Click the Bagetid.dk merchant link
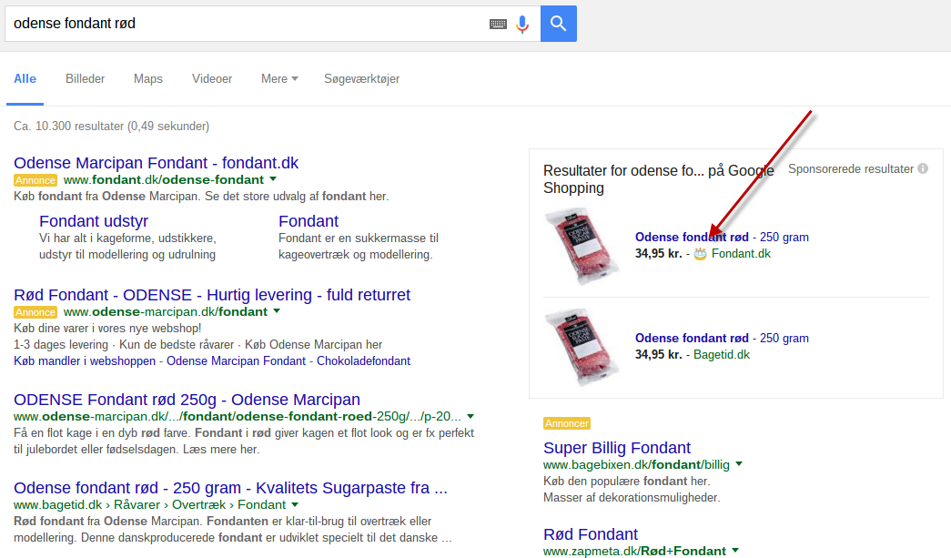The width and height of the screenshot is (951, 558). (x=721, y=355)
